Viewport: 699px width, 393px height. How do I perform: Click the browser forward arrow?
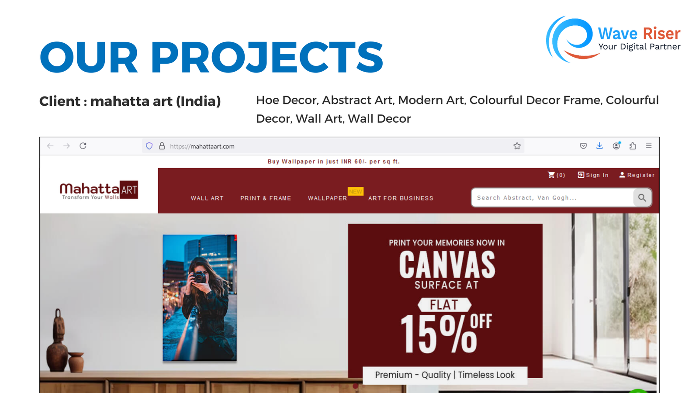66,146
